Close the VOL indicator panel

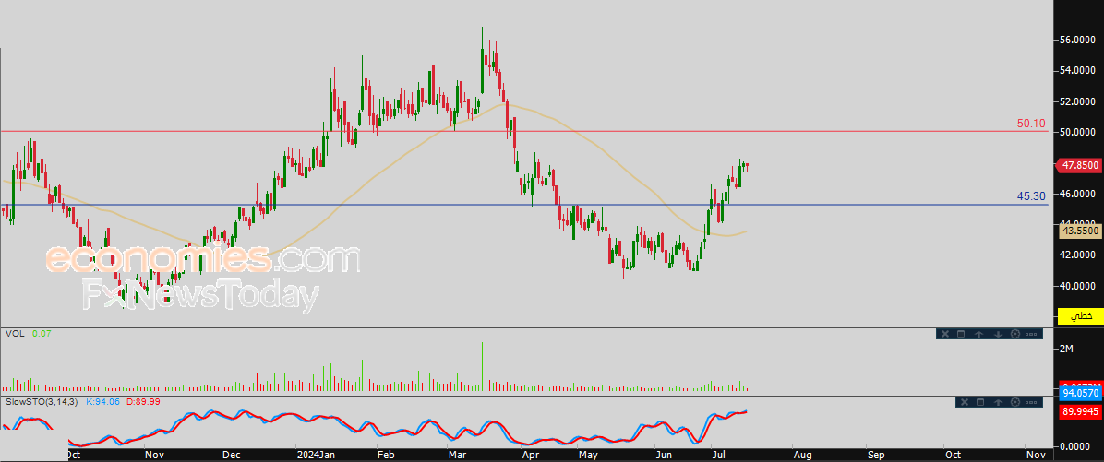tap(945, 334)
